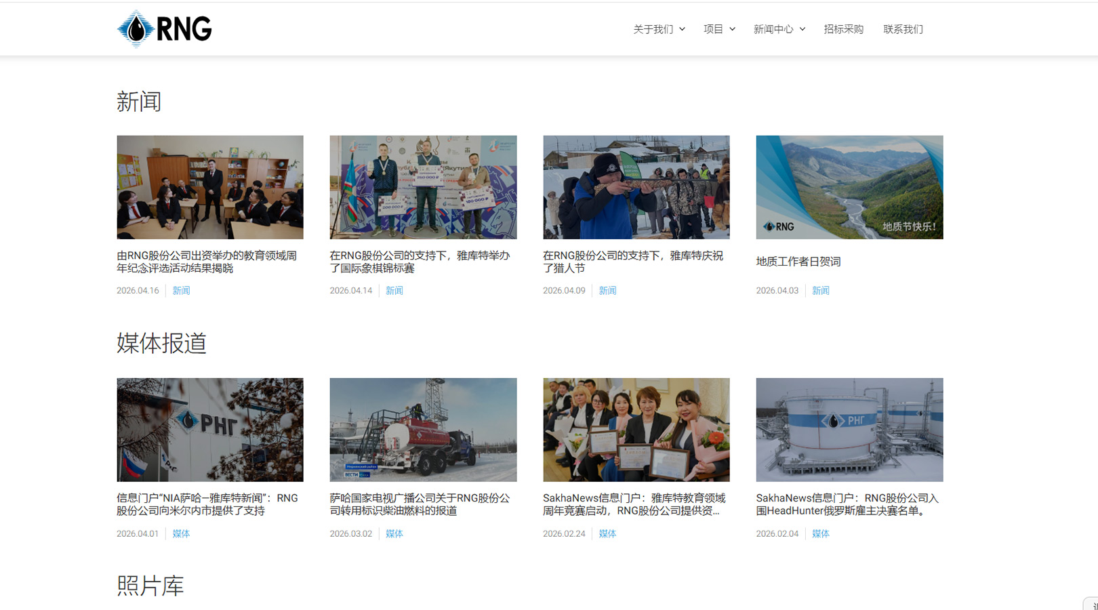Open the 萨哈国家电视广播公司 diesel fuel report
1098x610 pixels.
point(420,504)
